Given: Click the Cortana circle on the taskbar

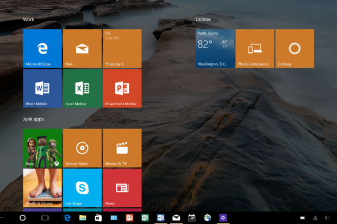Looking at the screenshot, I should click(23, 218).
